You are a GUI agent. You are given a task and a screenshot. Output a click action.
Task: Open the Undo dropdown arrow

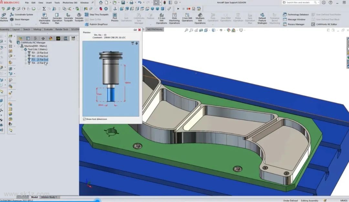(143, 3)
